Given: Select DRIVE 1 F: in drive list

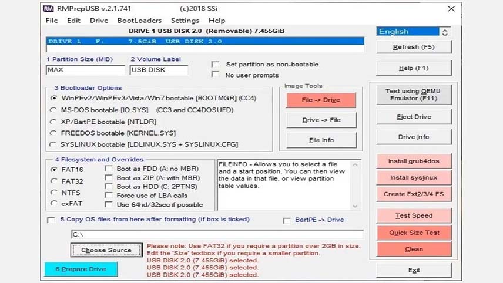Looking at the screenshot, I should 205,41.
